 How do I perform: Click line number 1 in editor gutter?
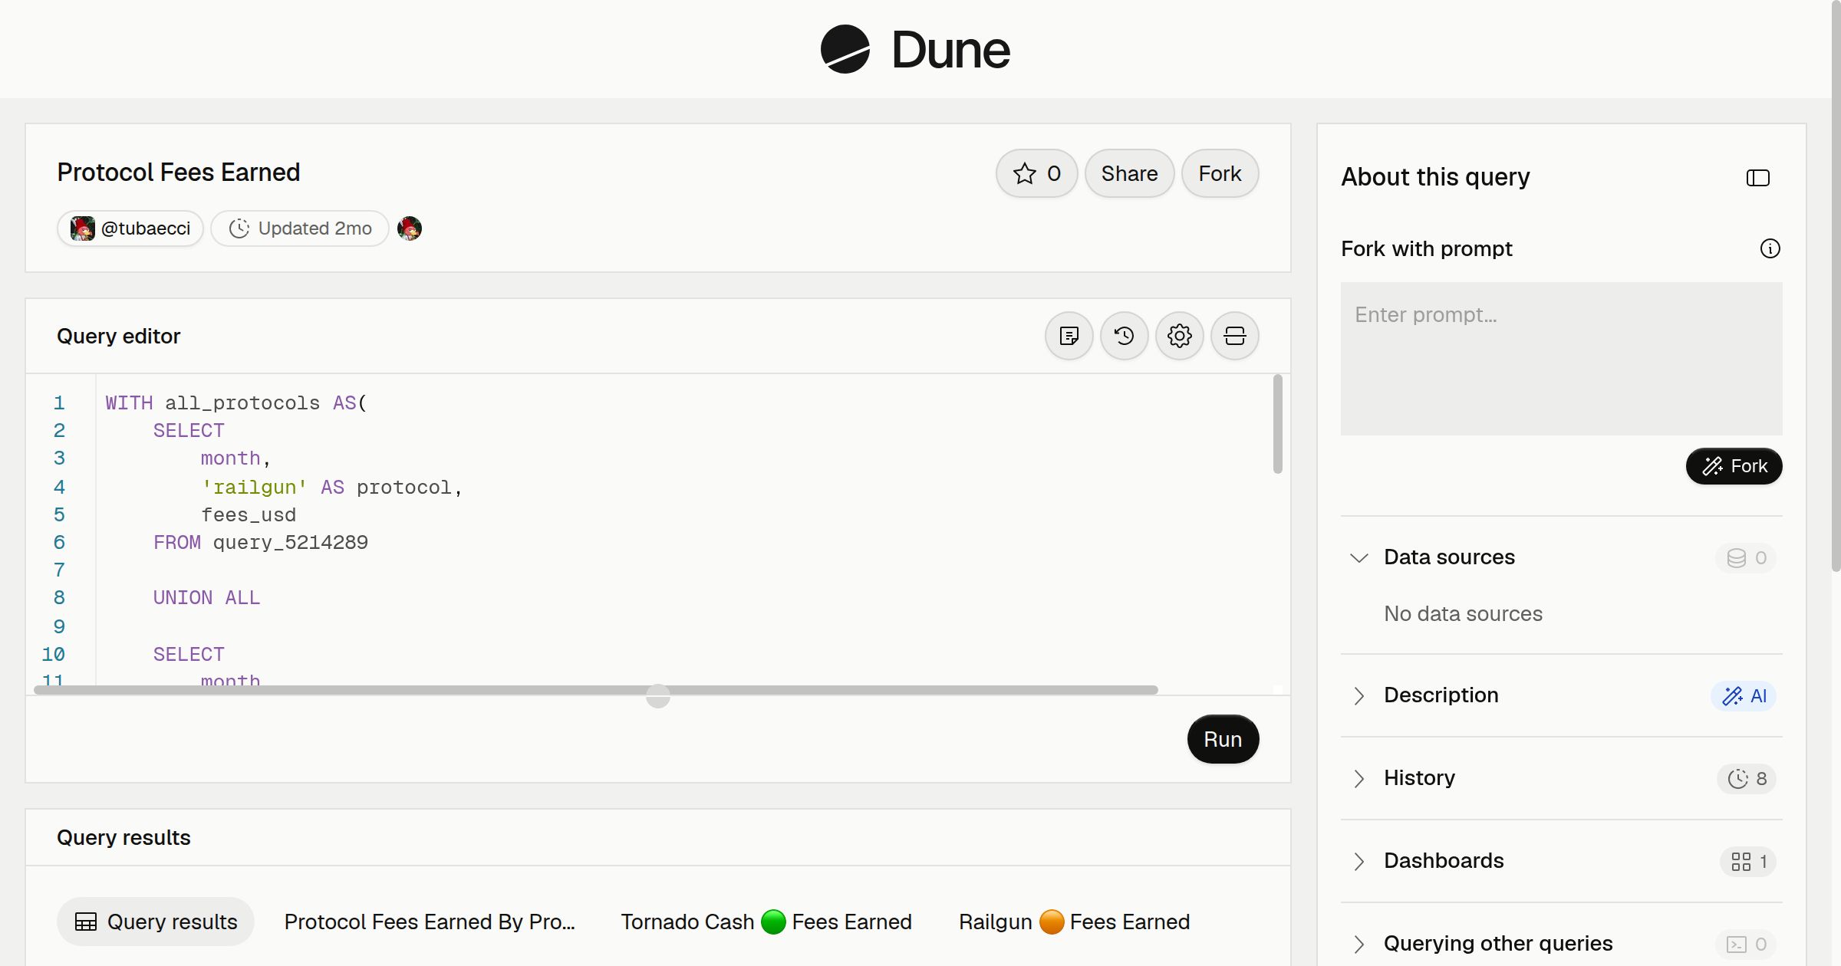[59, 402]
